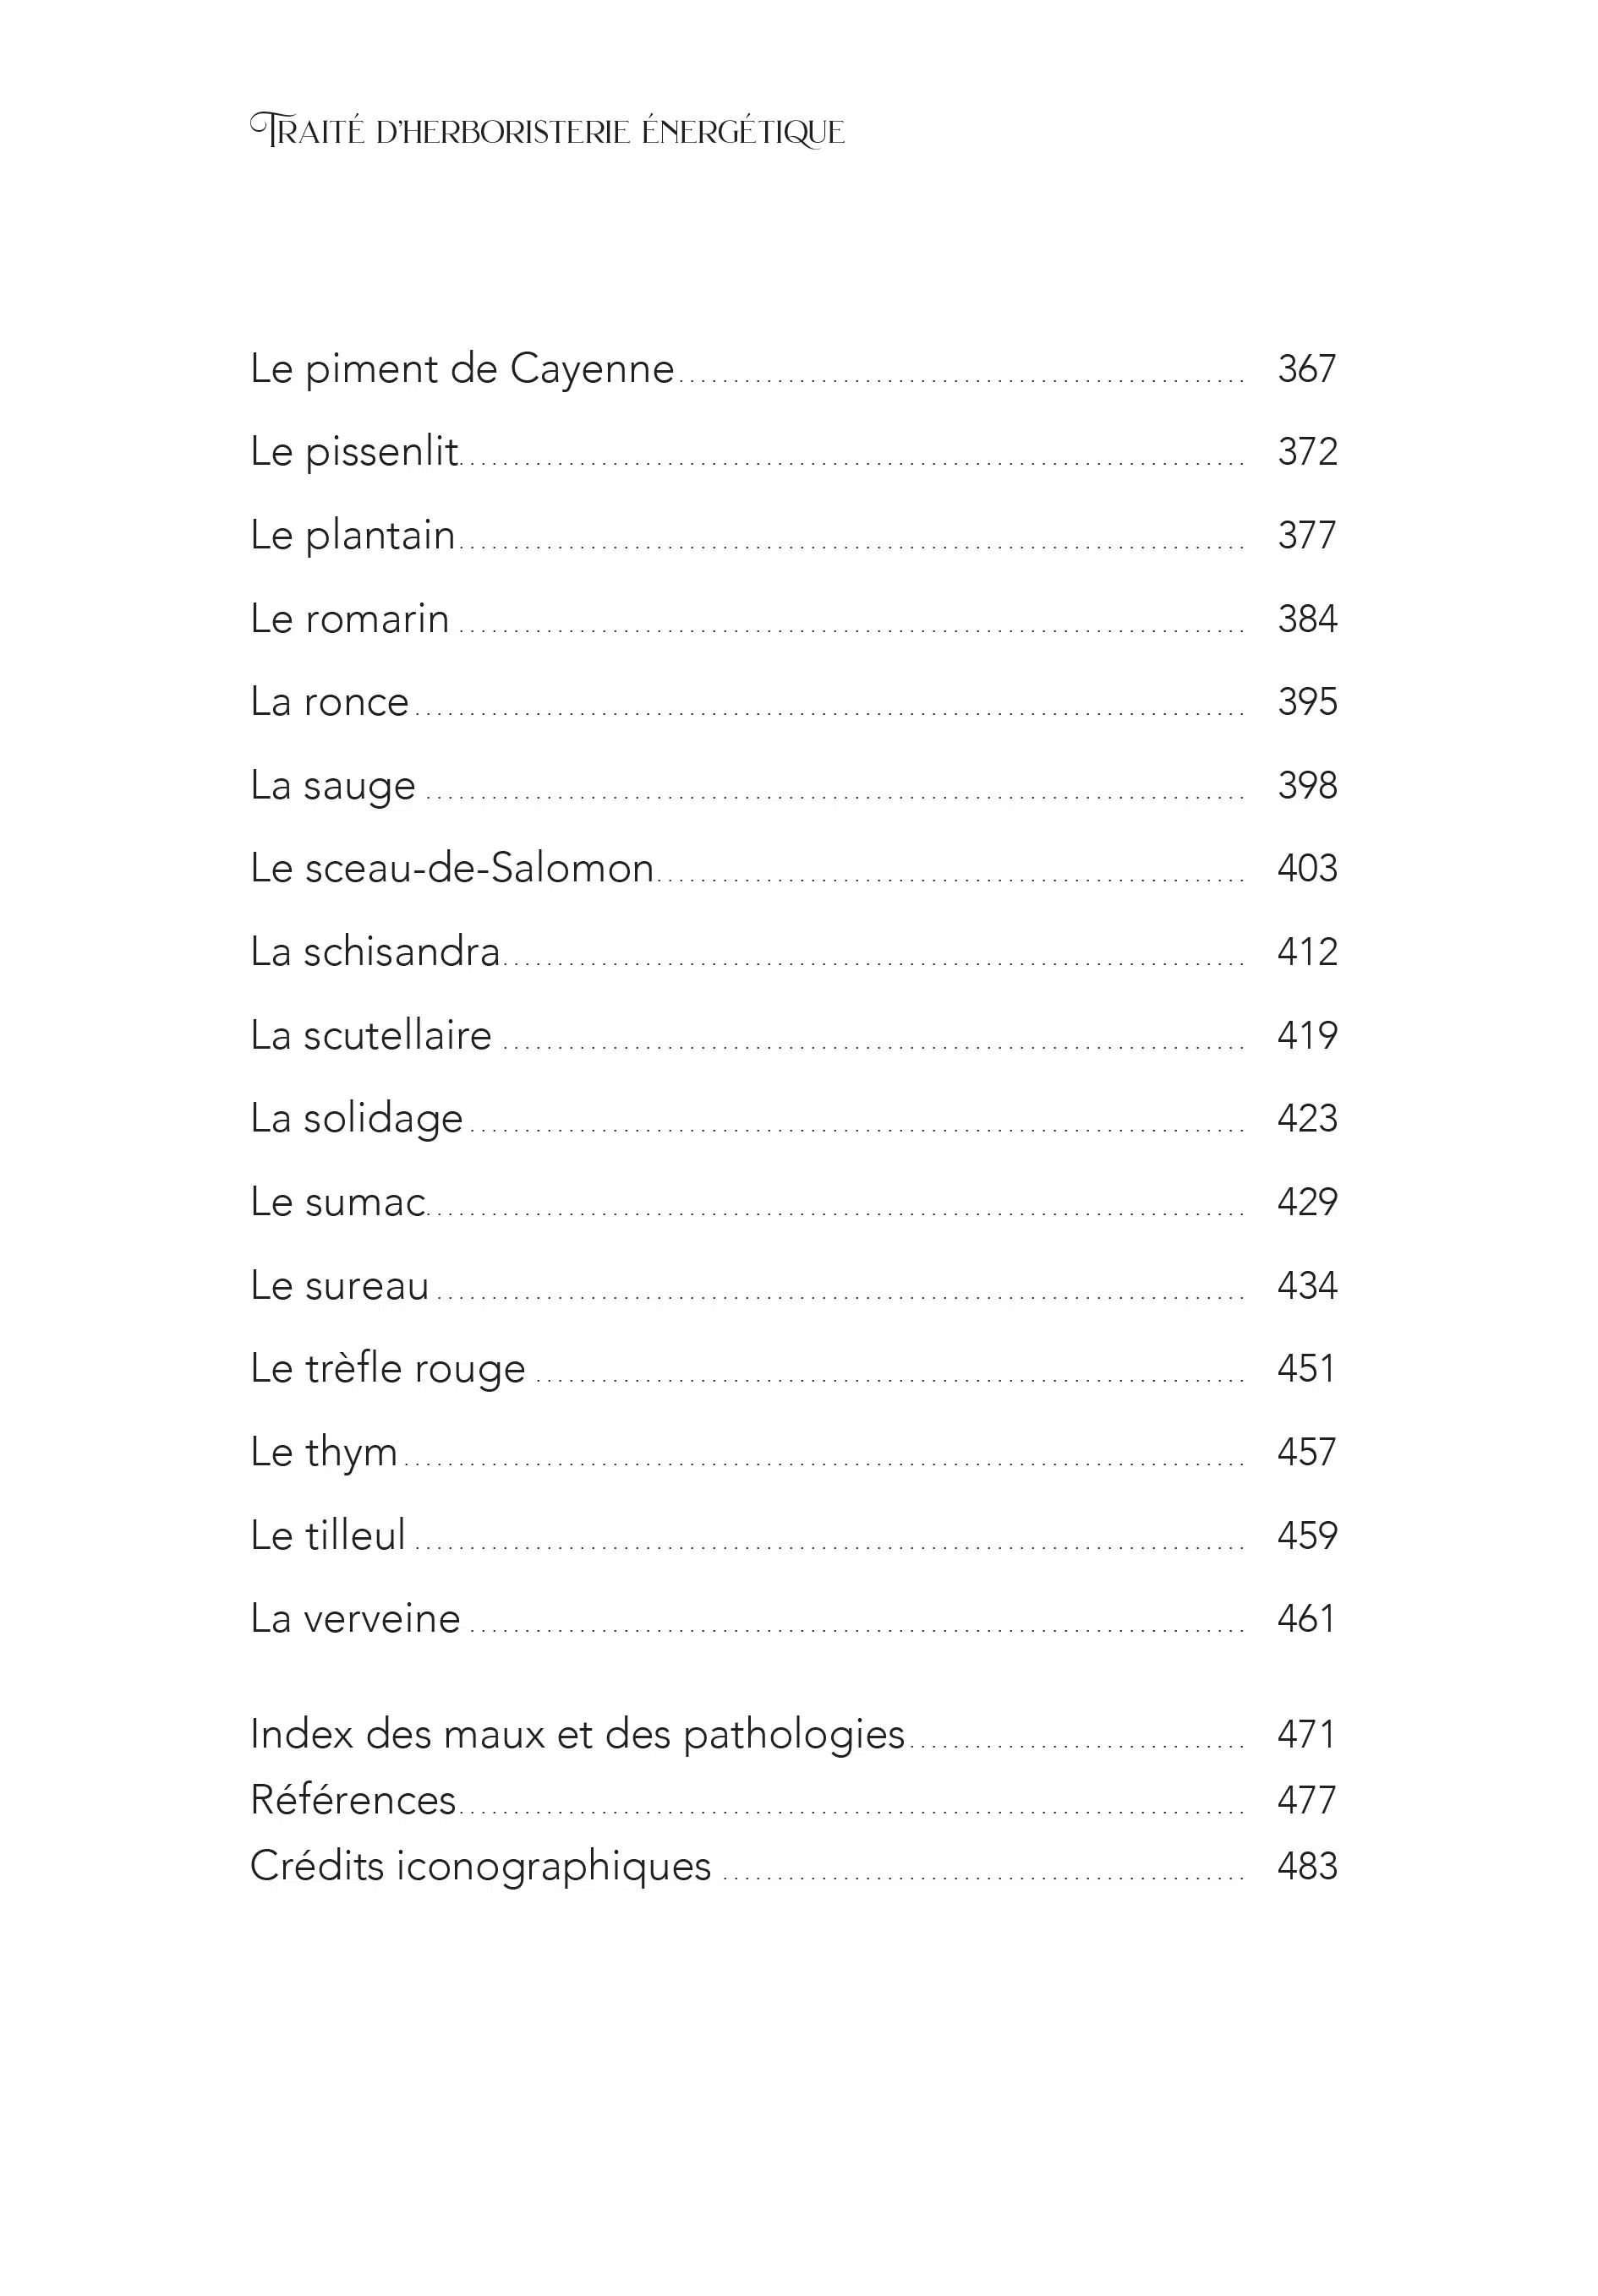1598x2296 pixels.
Task: Open the "Le piment de Cayenne" entry
Action: (462, 369)
